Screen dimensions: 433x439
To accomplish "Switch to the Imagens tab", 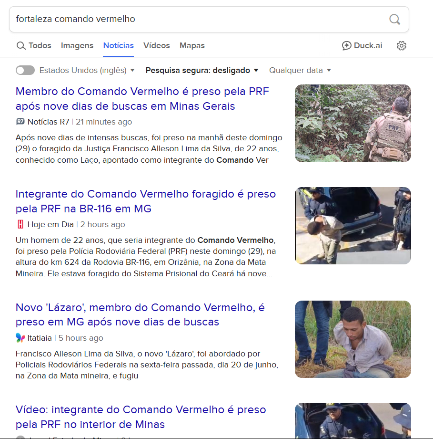I will tap(77, 46).
